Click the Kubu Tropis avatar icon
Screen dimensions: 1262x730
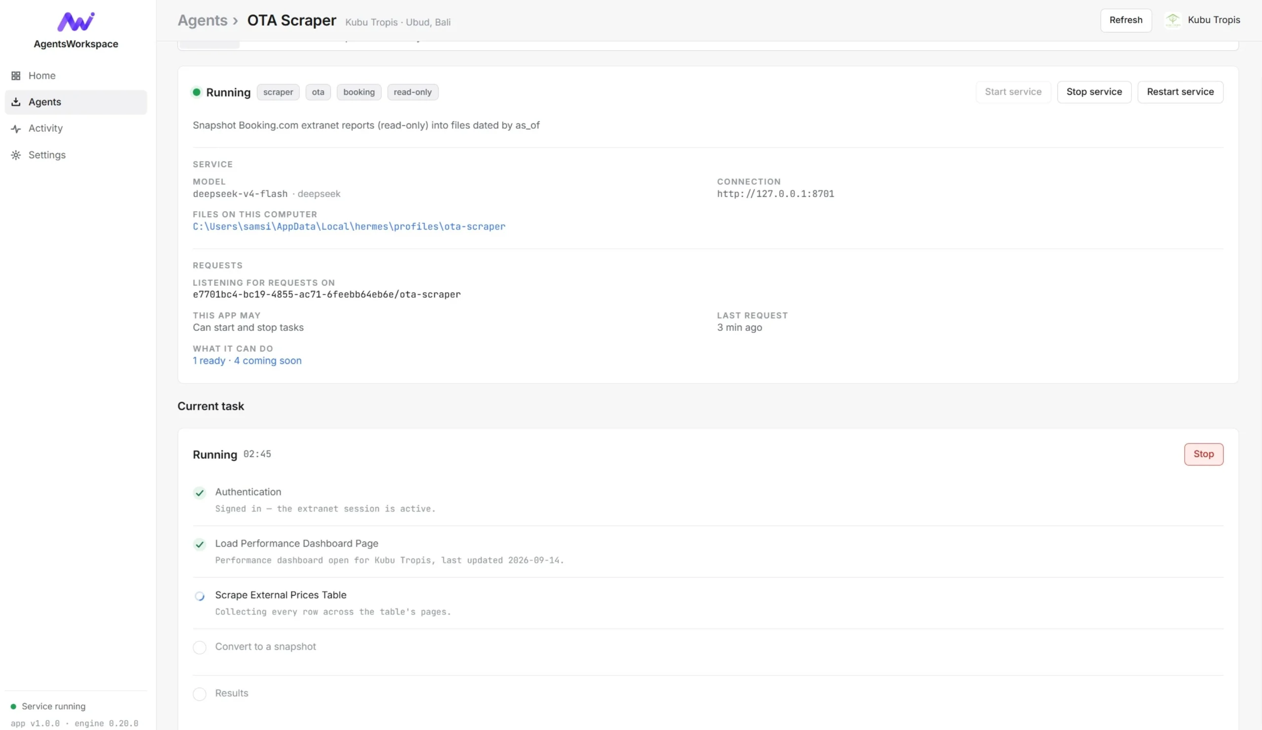pos(1172,20)
